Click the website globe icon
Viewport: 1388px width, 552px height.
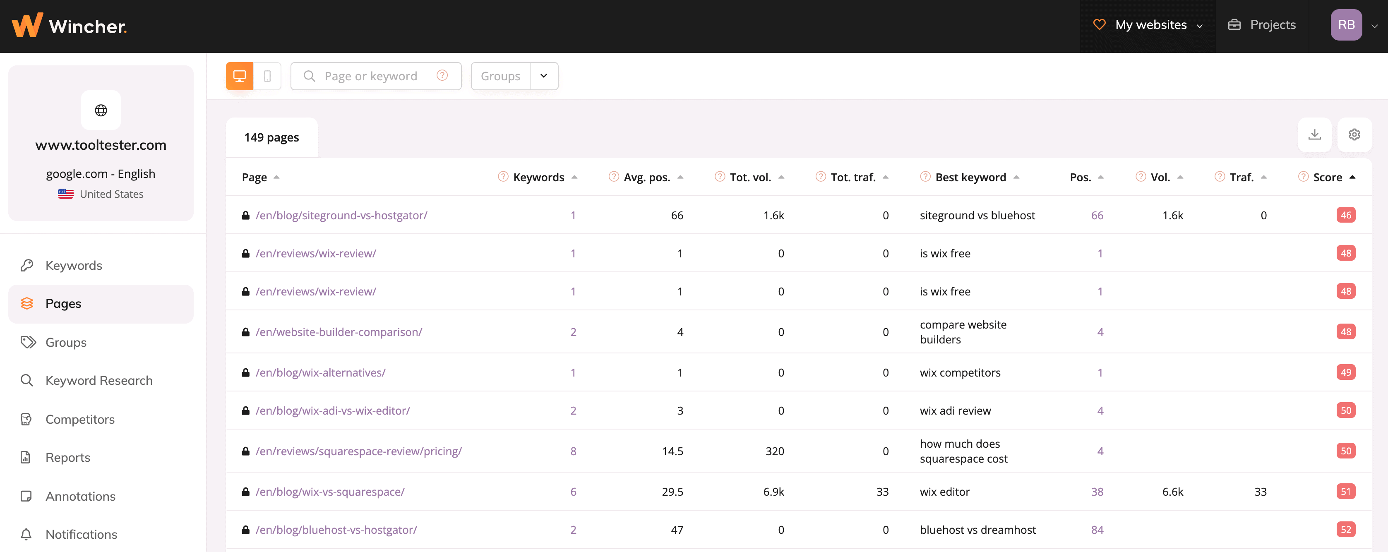point(101,110)
